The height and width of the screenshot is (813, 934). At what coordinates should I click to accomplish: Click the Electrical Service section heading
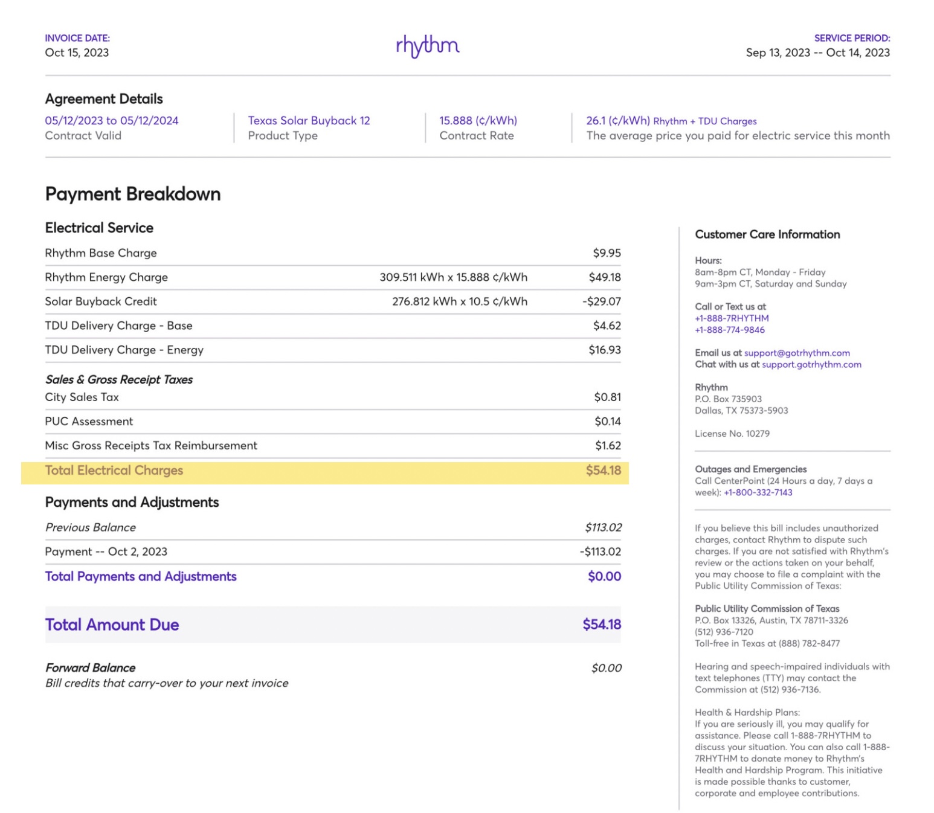tap(99, 228)
